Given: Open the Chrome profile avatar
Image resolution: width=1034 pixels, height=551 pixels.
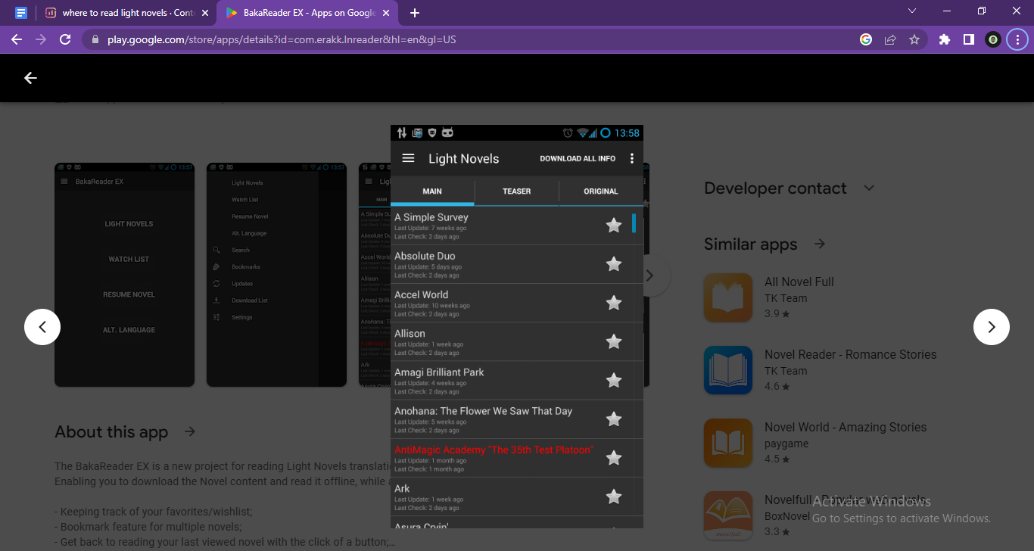Looking at the screenshot, I should 993,39.
